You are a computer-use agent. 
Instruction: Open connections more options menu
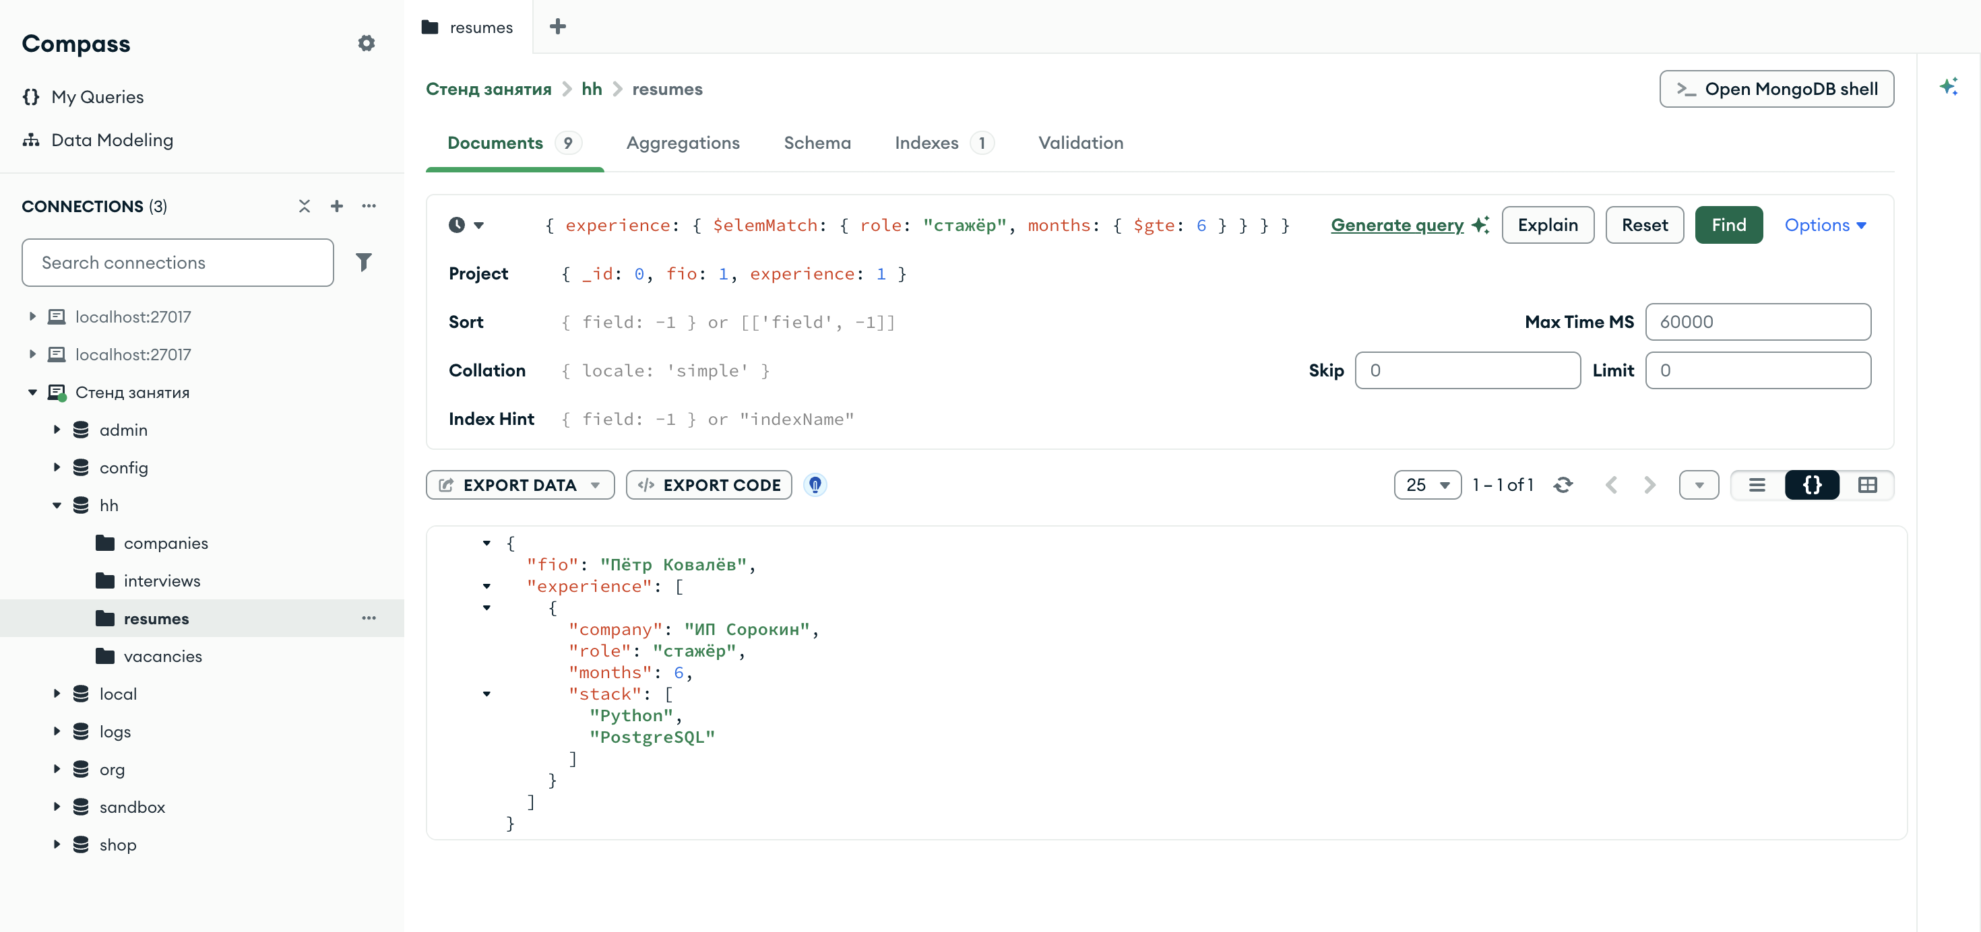[x=369, y=206]
